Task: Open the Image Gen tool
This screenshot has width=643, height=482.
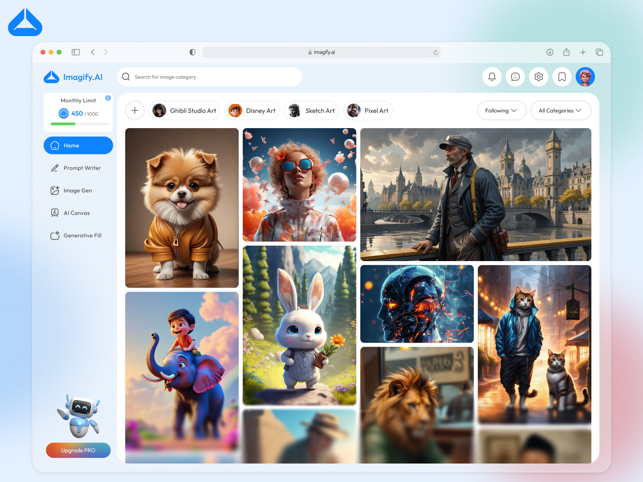Action: [x=78, y=190]
